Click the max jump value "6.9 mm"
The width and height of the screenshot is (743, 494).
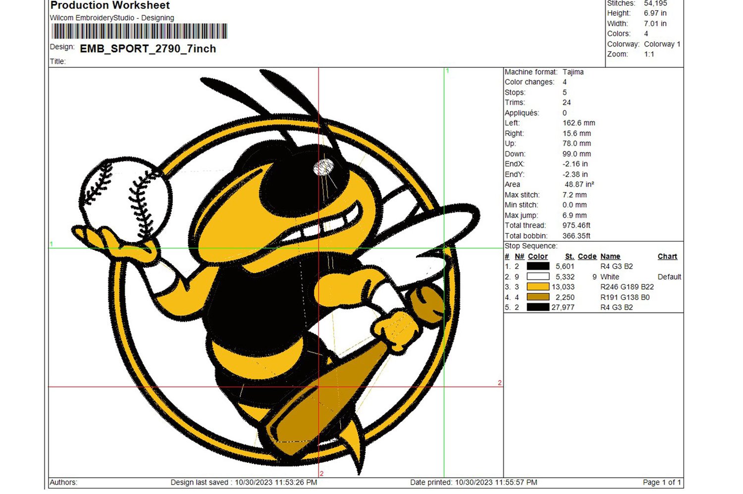pos(575,215)
